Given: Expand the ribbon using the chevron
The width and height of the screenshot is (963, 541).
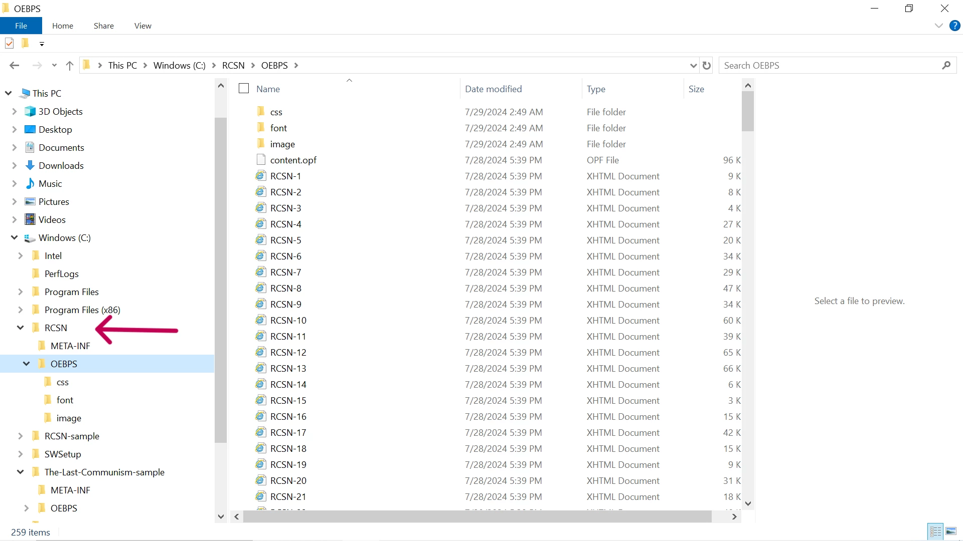Looking at the screenshot, I should pos(938,26).
